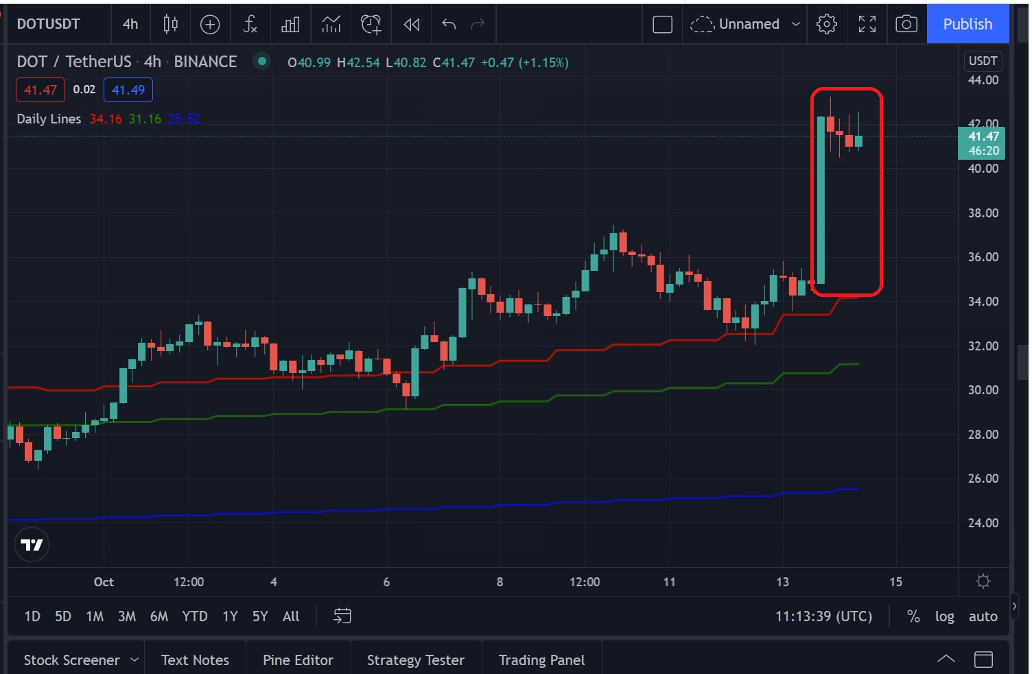This screenshot has width=1032, height=674.
Task: Open chart settings gear in top toolbar
Action: [827, 25]
